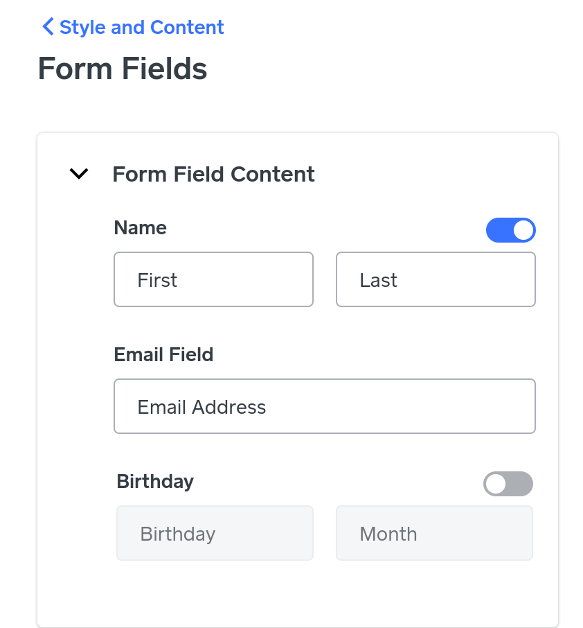Click the "Email Address" placeholder text

click(201, 407)
